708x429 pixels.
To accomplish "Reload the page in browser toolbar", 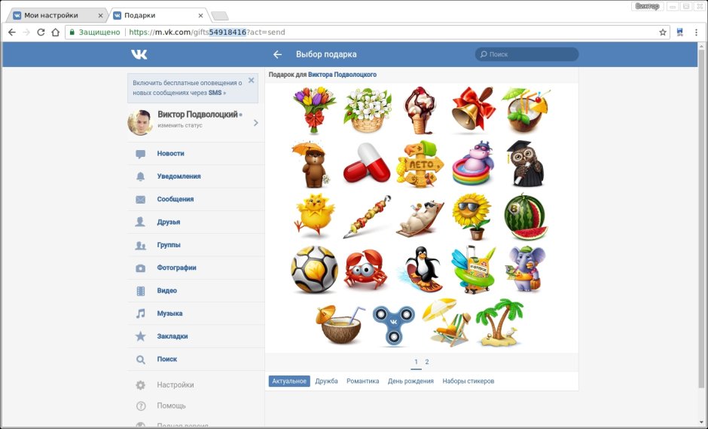I will pyautogui.click(x=41, y=32).
